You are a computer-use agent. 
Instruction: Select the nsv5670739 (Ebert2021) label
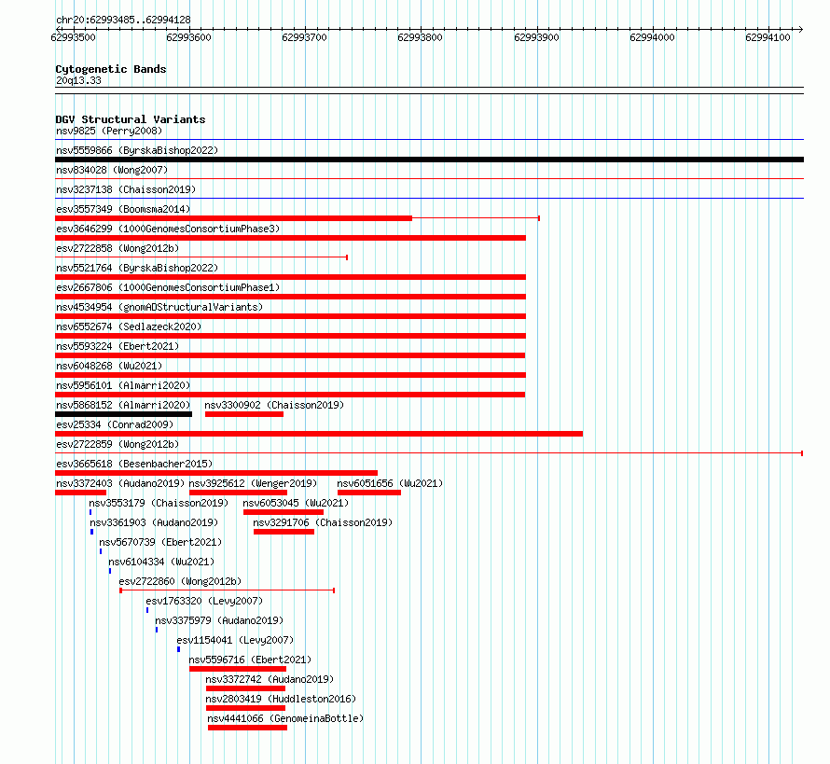click(160, 542)
